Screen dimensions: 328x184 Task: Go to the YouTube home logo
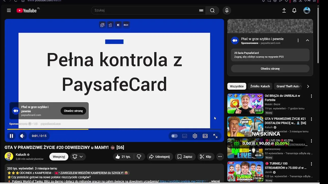pyautogui.click(x=27, y=10)
